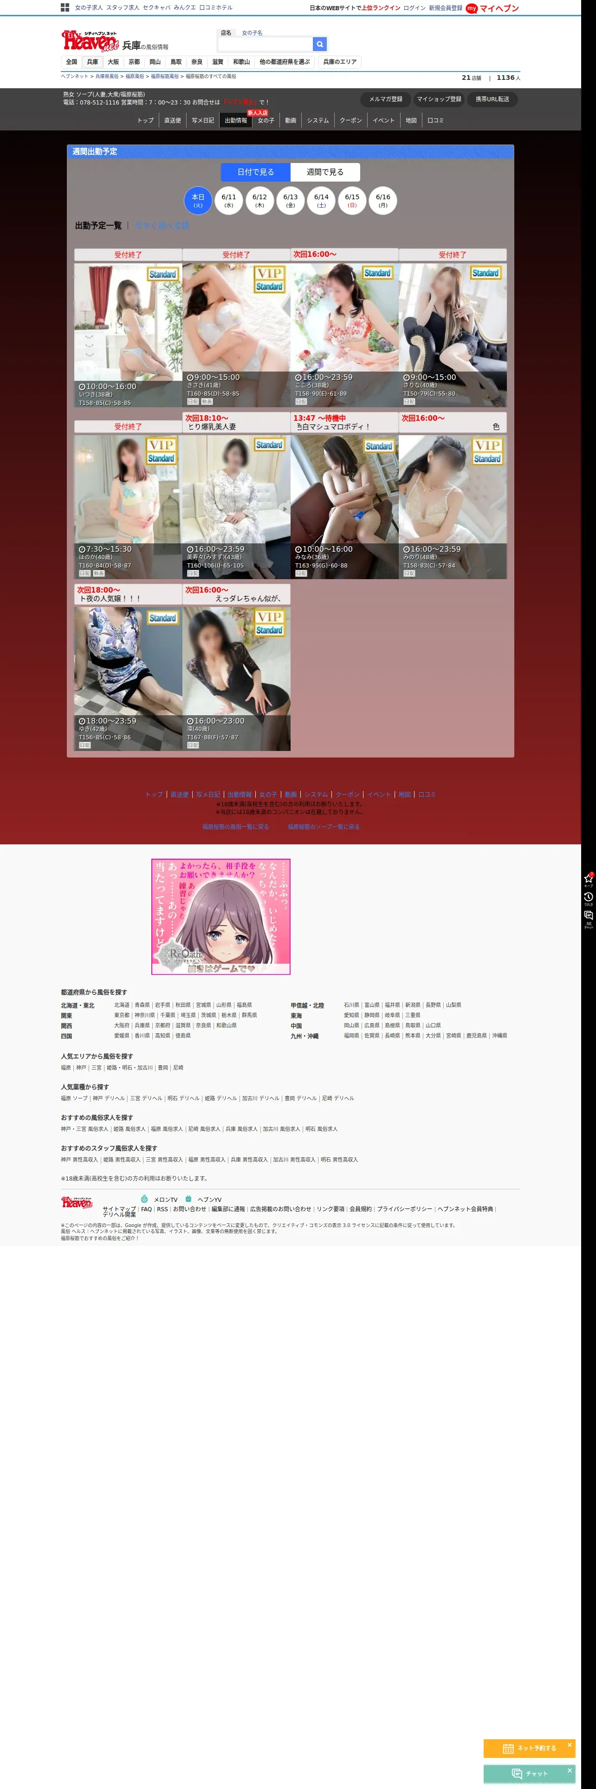This screenshot has width=596, height=1789.
Task: Select the 店名 search tab
Action: tap(226, 33)
